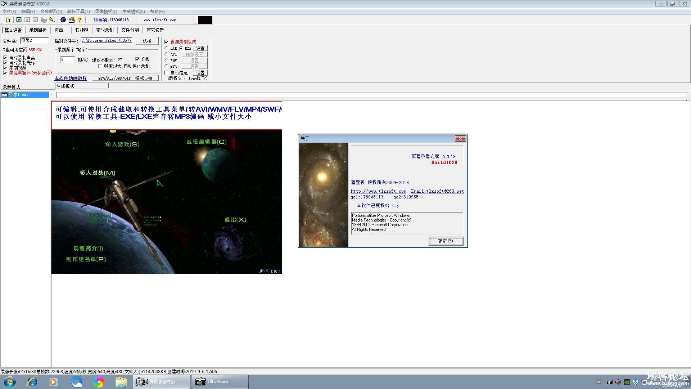The image size is (691, 389).
Task: Click 设置 button next to EXE option
Action: point(200,48)
